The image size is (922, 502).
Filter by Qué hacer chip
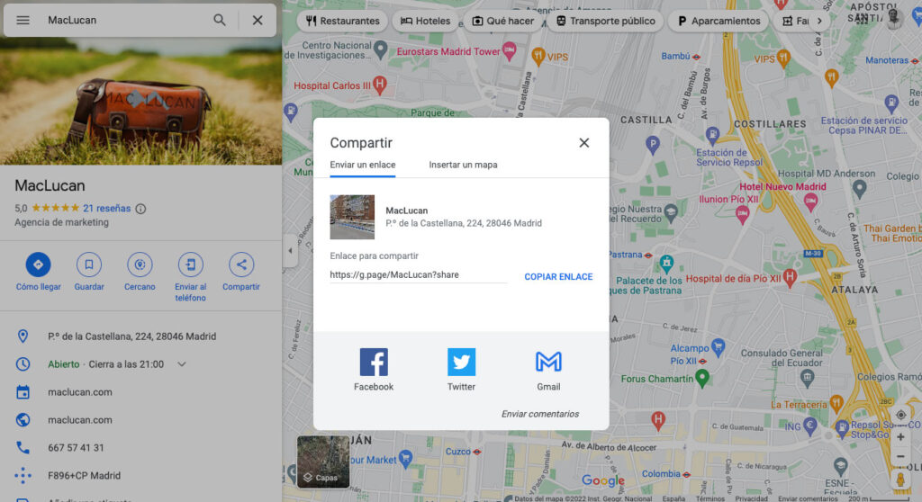pyautogui.click(x=502, y=22)
